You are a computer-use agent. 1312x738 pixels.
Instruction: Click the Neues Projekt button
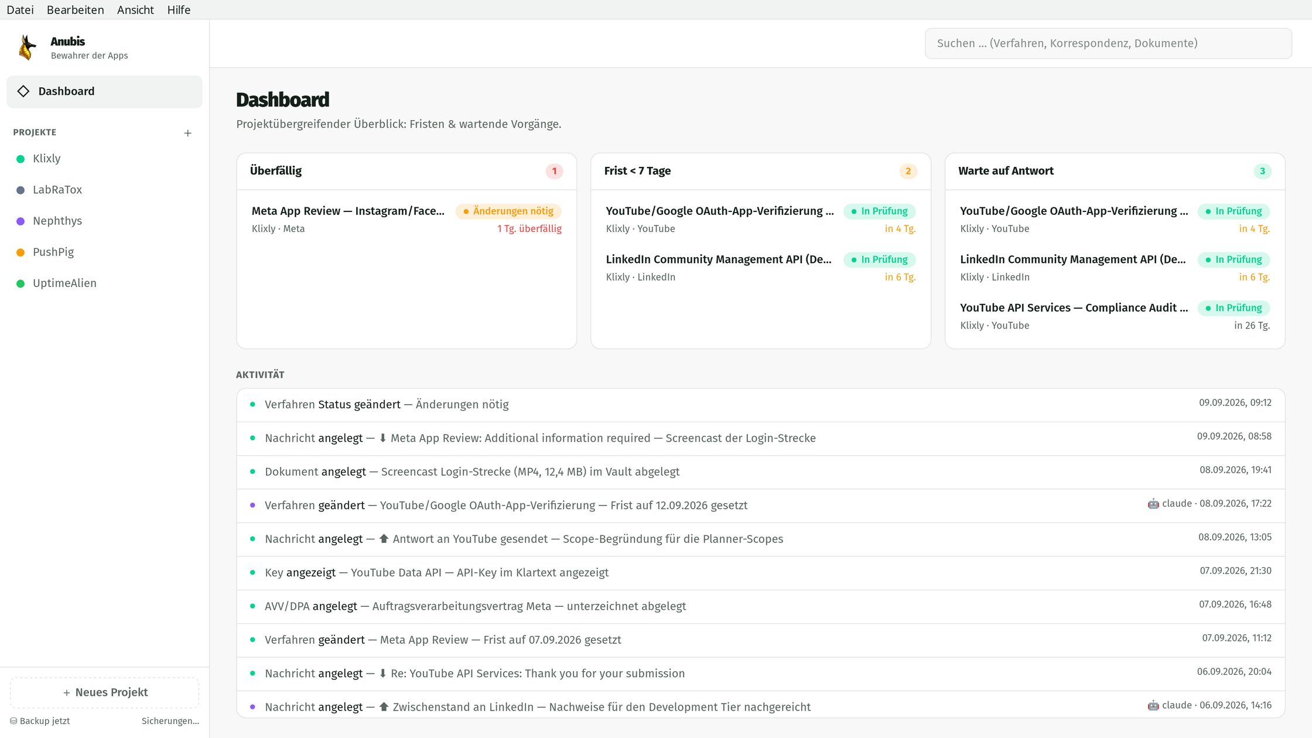[x=105, y=692]
